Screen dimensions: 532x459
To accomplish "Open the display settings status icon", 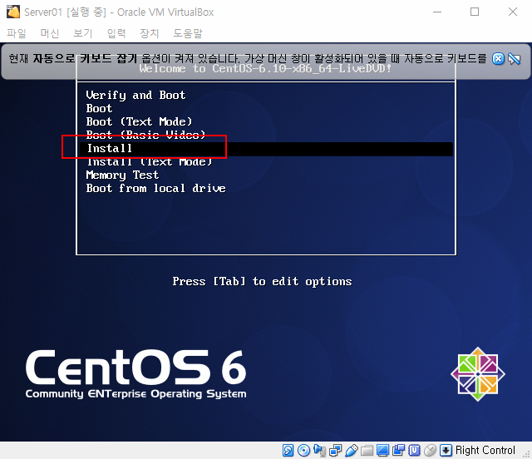I will point(382,450).
